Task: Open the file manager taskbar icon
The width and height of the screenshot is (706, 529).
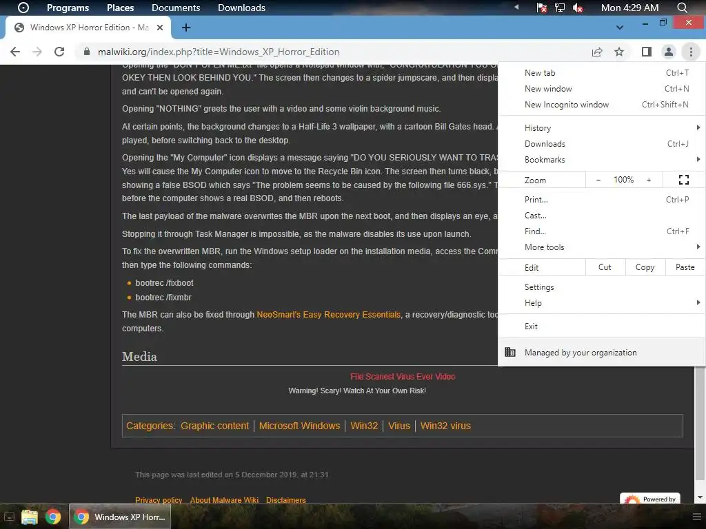Action: (x=30, y=517)
